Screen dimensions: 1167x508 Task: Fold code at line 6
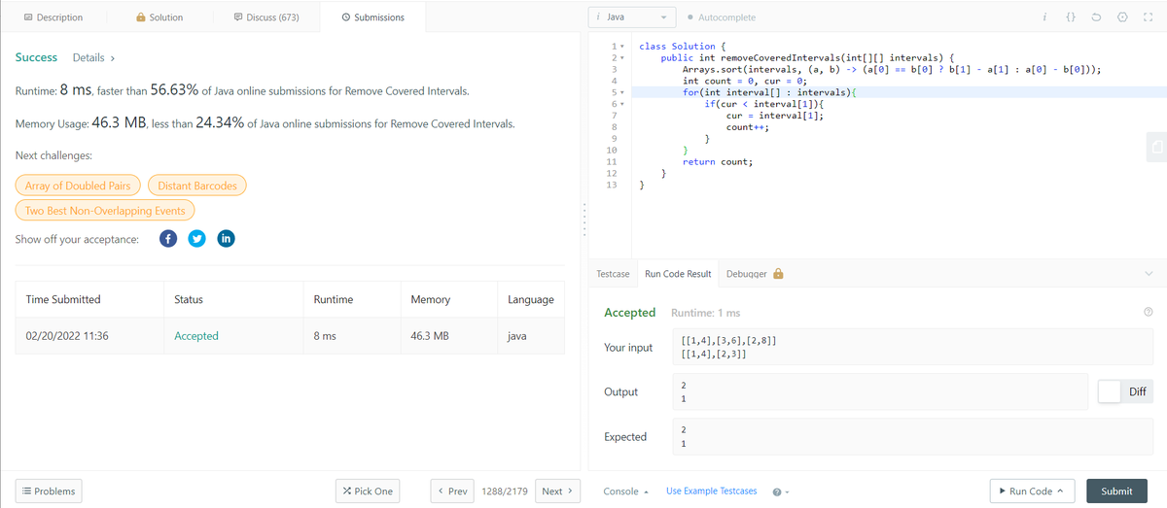point(621,104)
